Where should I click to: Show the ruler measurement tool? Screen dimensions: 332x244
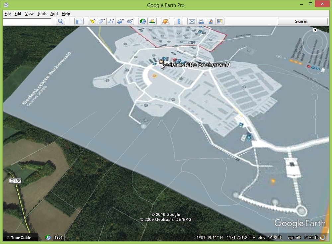(x=179, y=21)
